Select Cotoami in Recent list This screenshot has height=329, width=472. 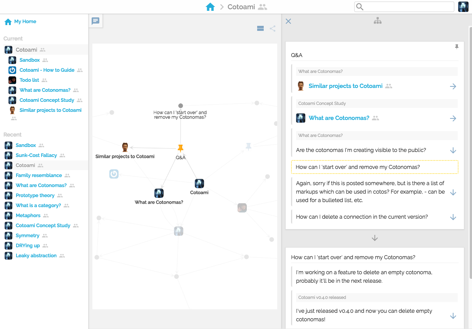[x=25, y=165]
